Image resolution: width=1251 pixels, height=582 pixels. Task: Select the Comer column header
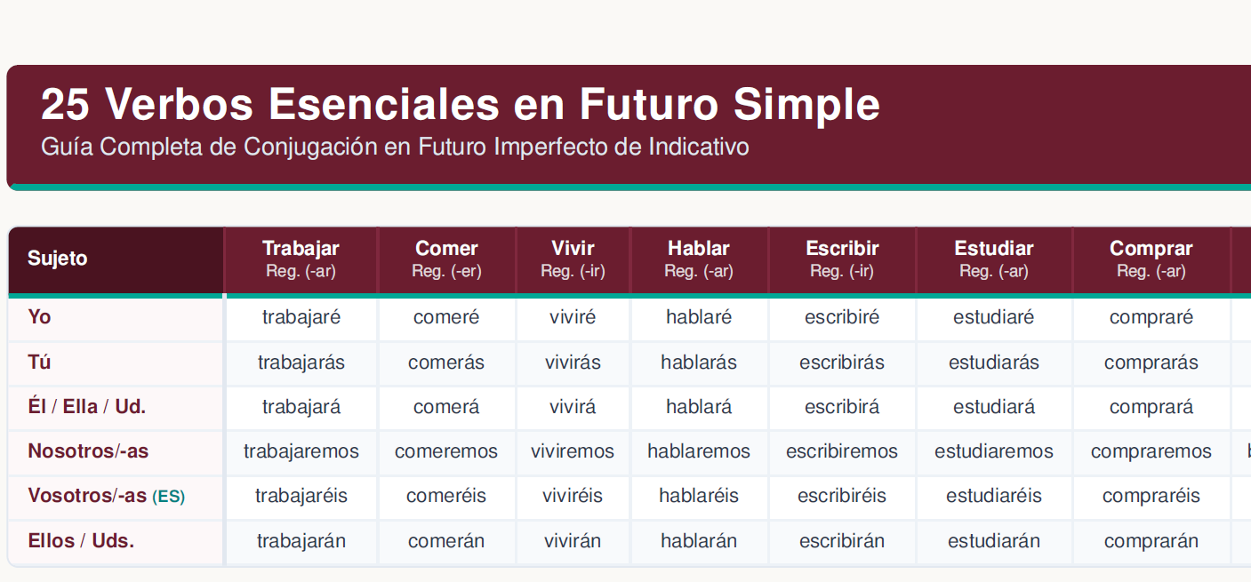(446, 259)
